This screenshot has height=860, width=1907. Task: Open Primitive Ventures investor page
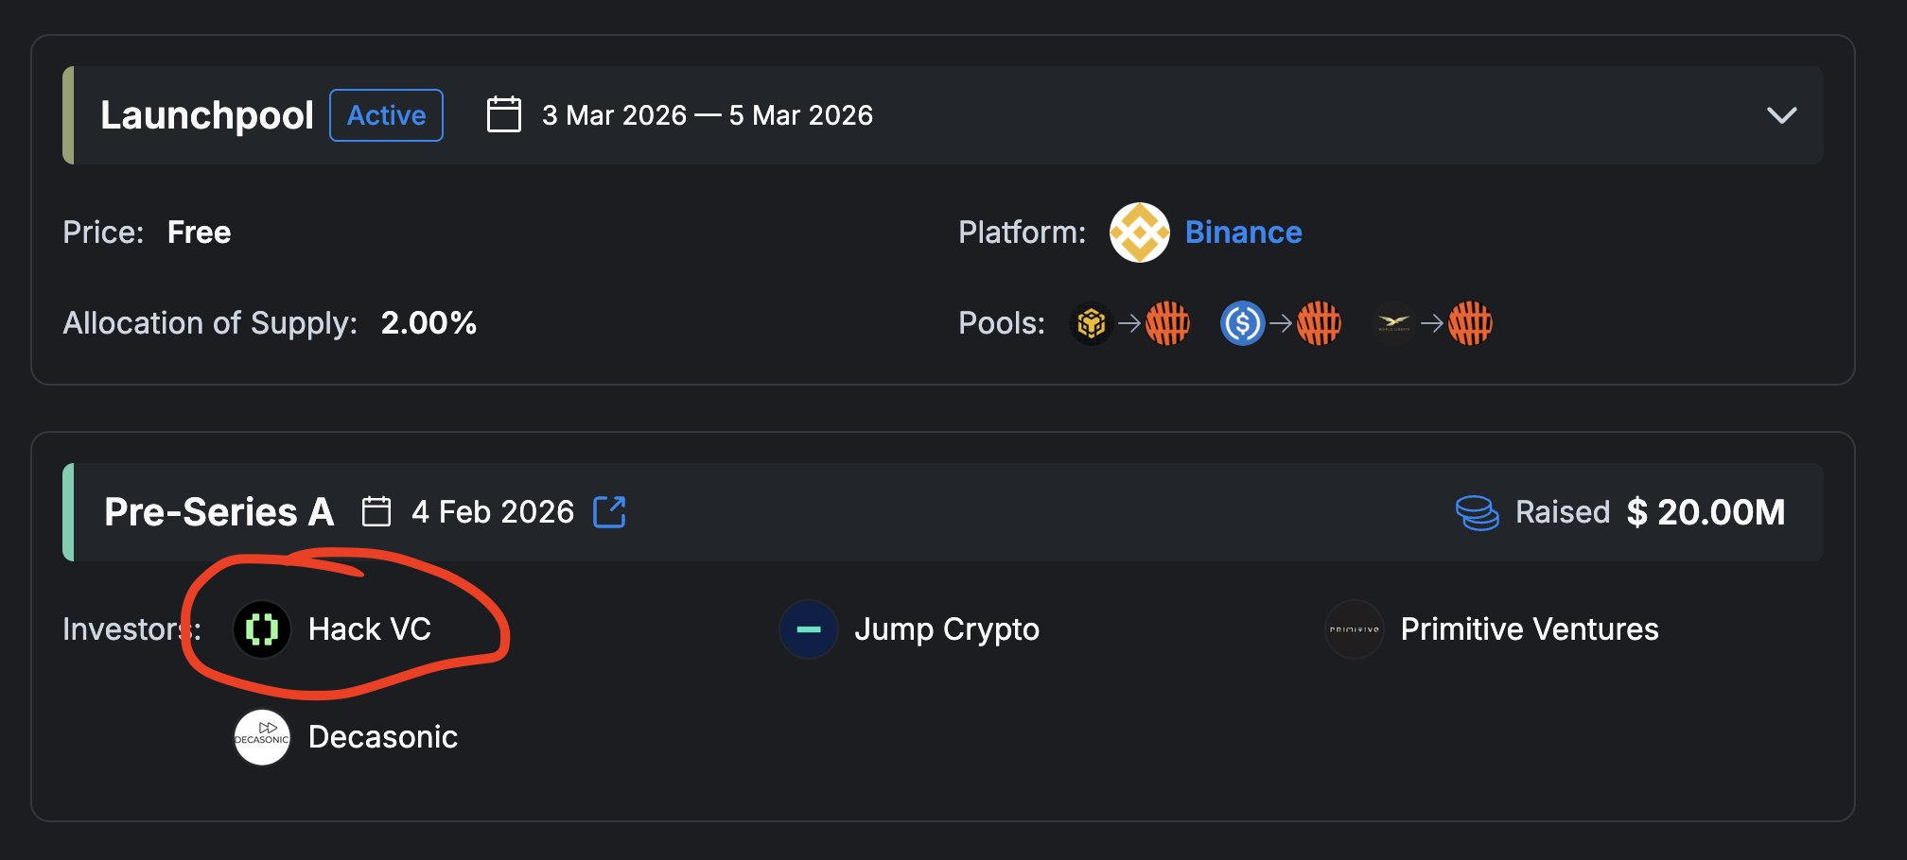pos(1529,629)
